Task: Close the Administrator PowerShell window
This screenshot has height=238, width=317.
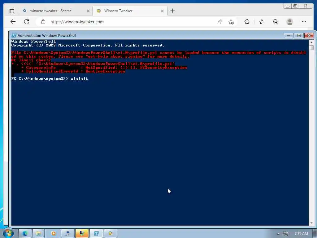Action: coord(309,36)
